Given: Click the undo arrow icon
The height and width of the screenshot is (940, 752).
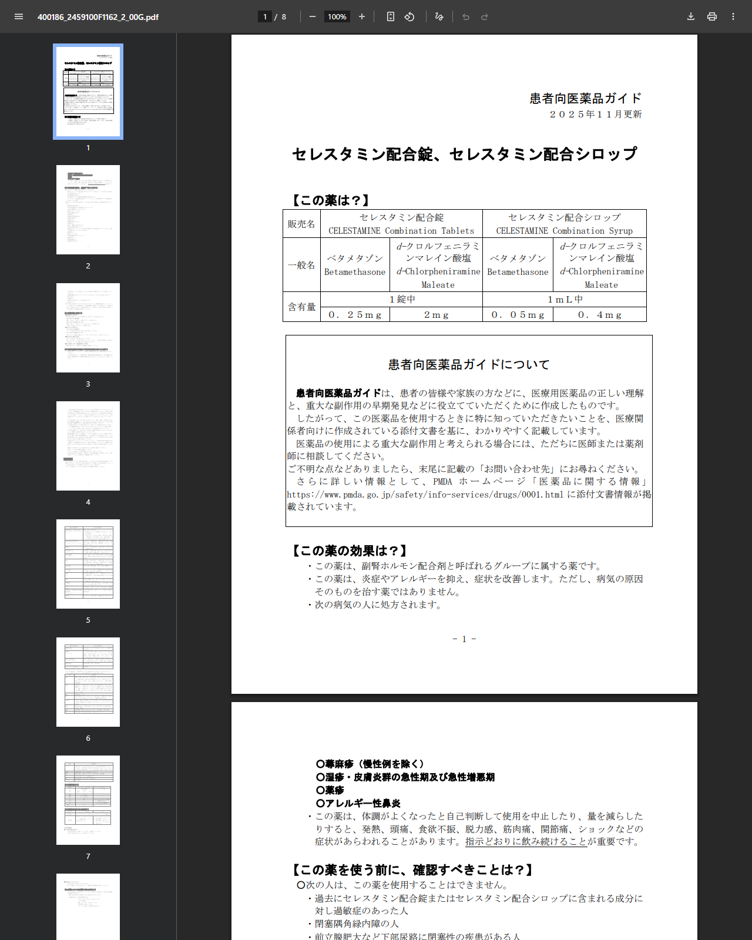Looking at the screenshot, I should (x=466, y=16).
